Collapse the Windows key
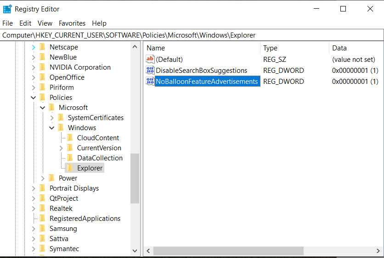 (x=51, y=128)
